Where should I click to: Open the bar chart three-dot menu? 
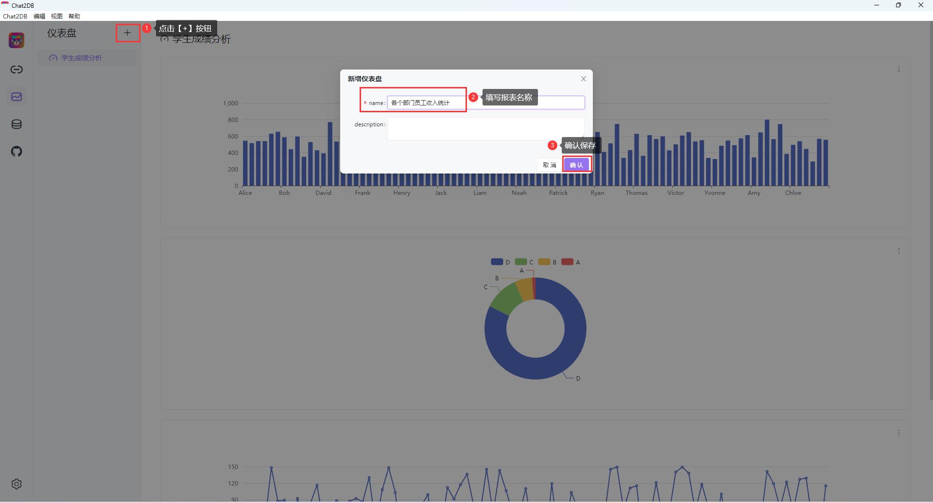pos(899,69)
